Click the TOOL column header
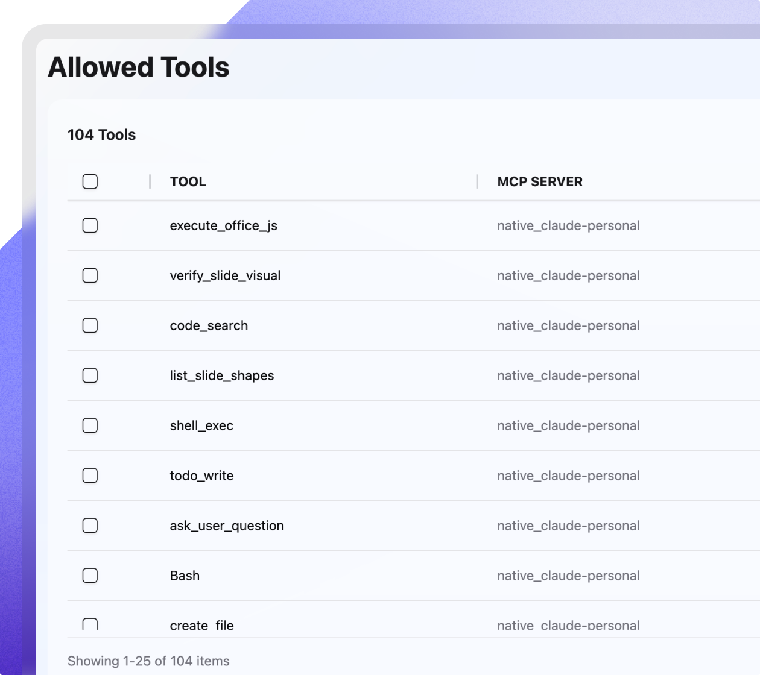The image size is (760, 675). tap(188, 181)
